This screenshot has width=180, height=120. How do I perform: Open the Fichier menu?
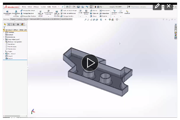pyautogui.click(x=24, y=7)
